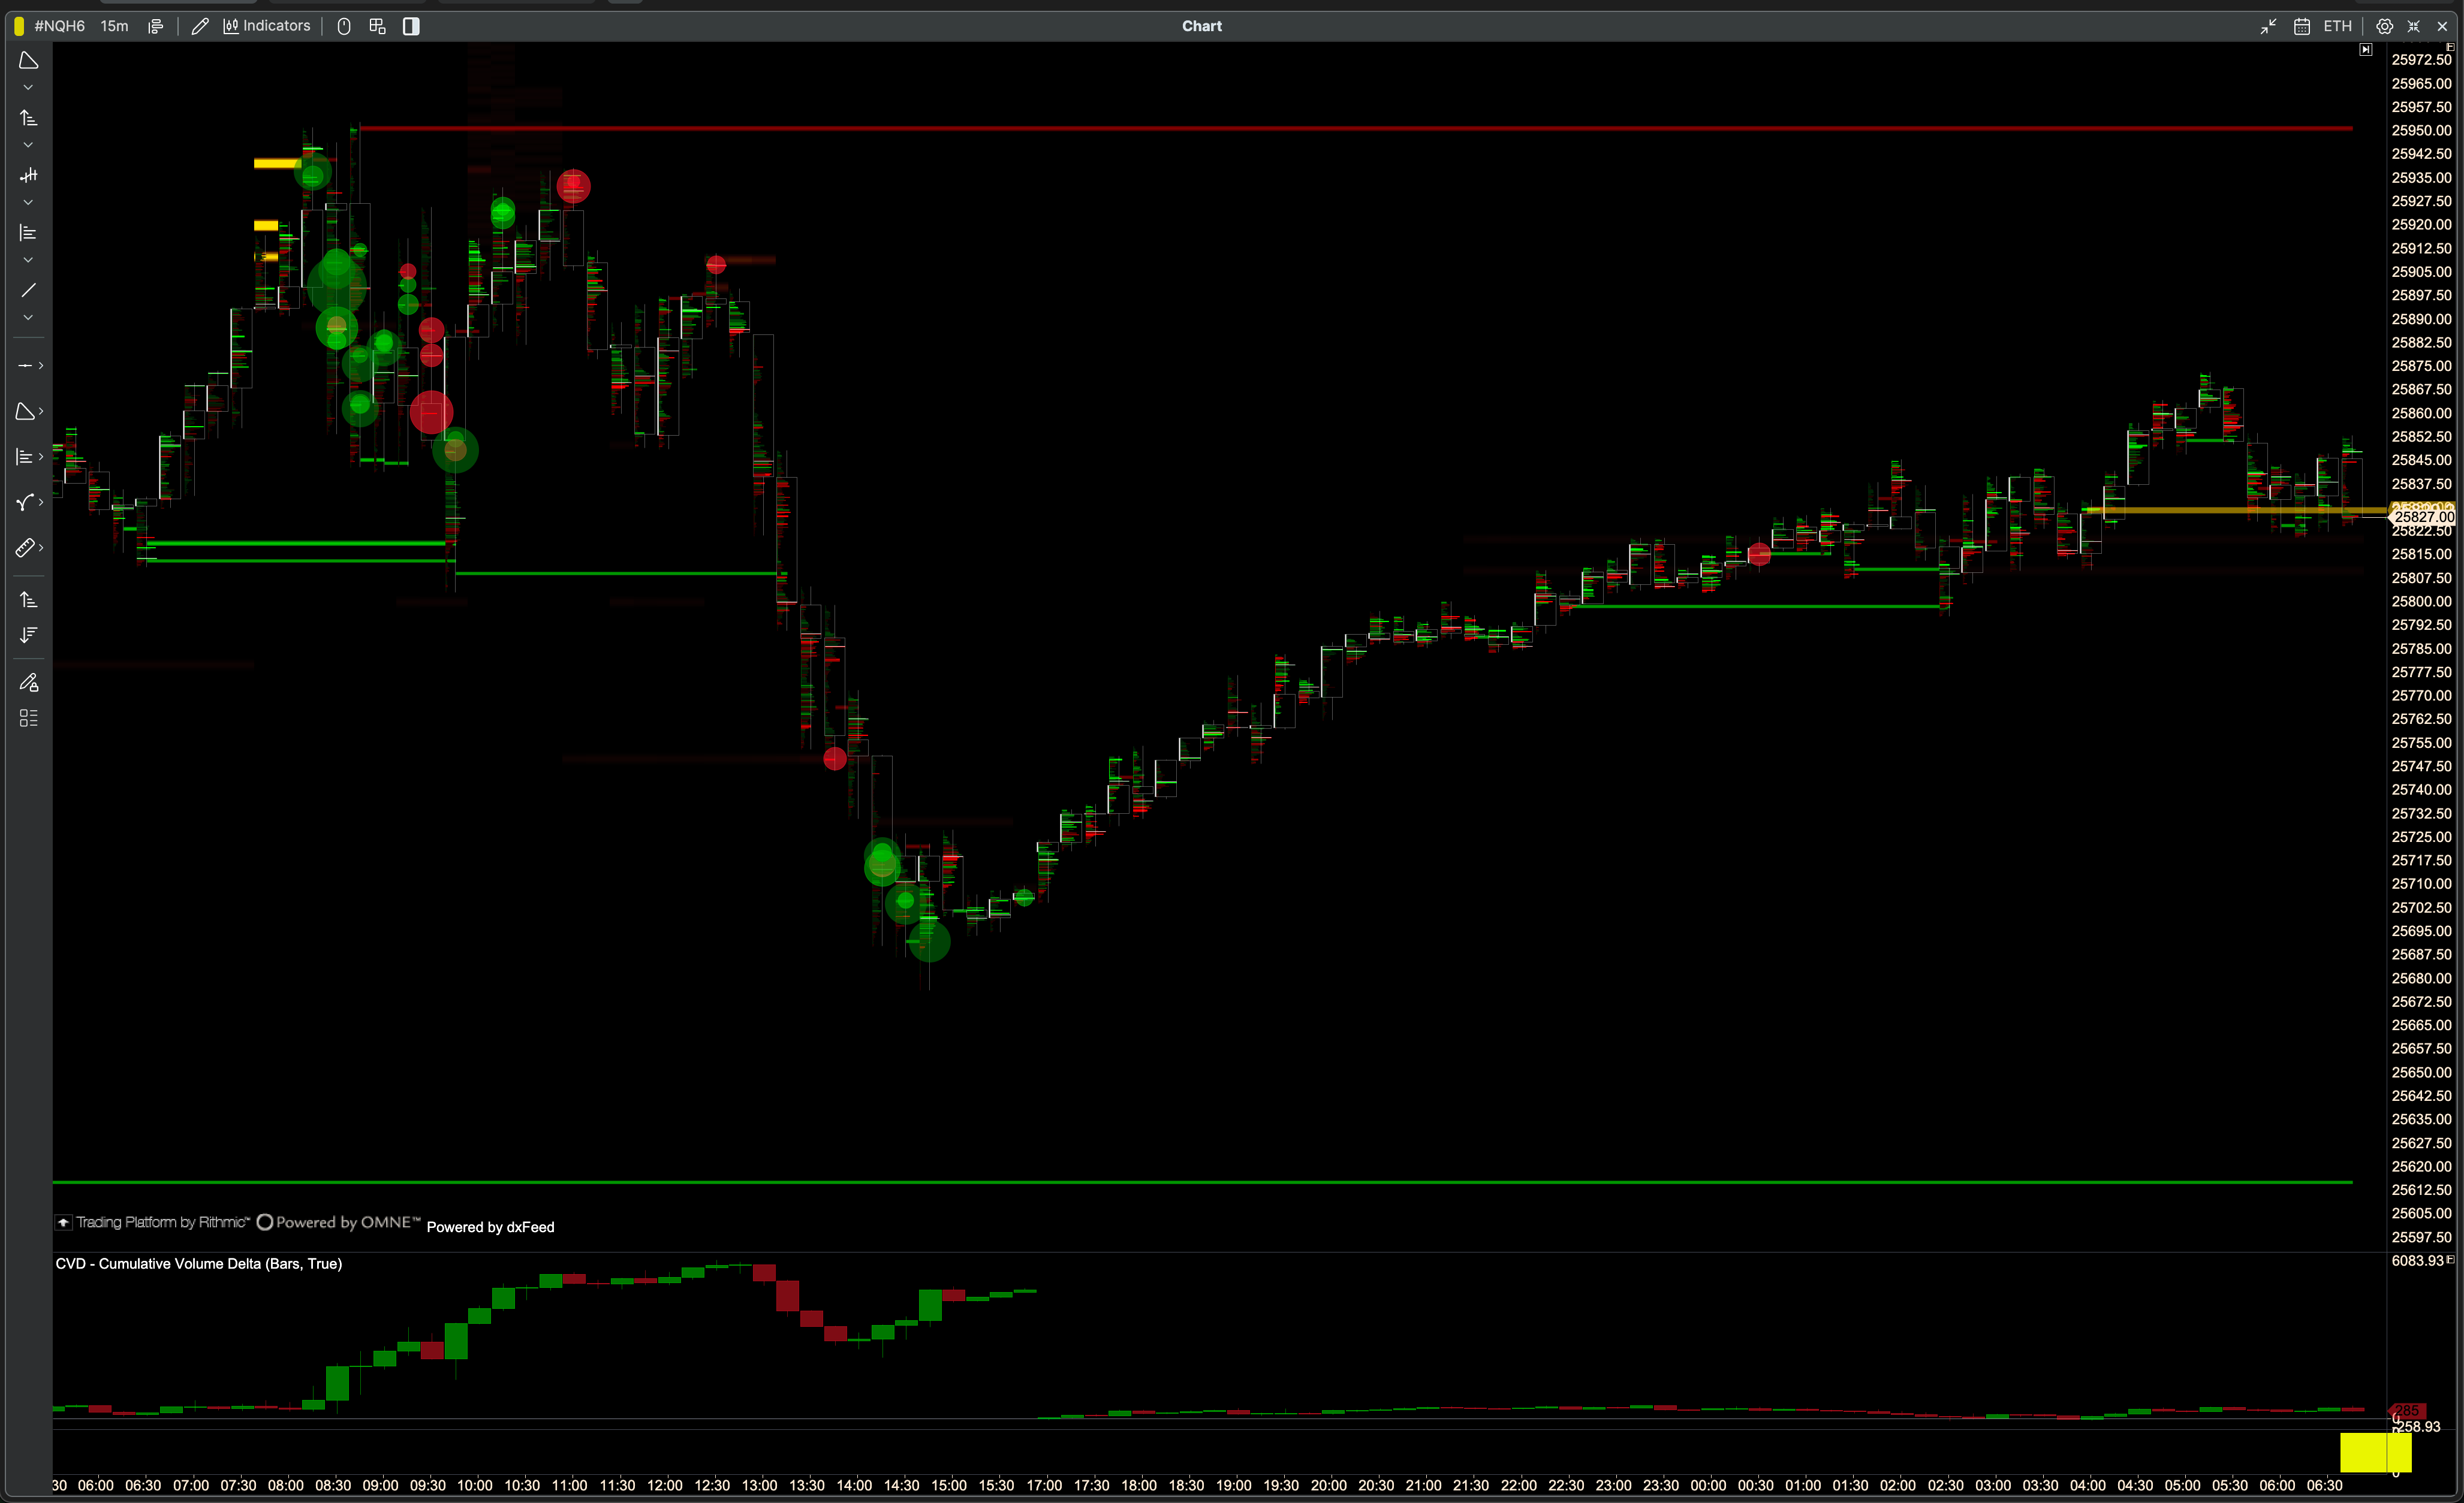Click the mouse crosshair mode icon
This screenshot has width=2464, height=1503.
pyautogui.click(x=344, y=26)
